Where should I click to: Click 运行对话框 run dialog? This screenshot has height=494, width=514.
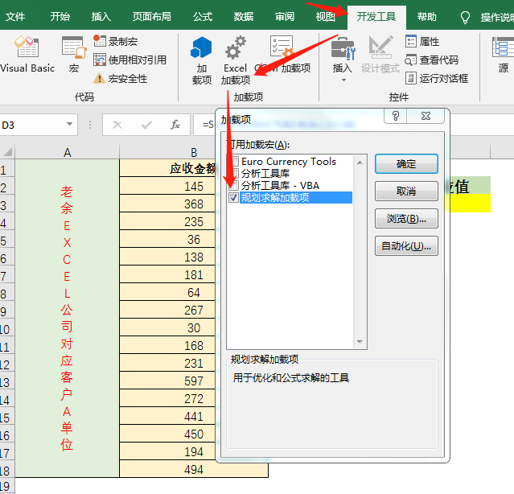click(437, 78)
